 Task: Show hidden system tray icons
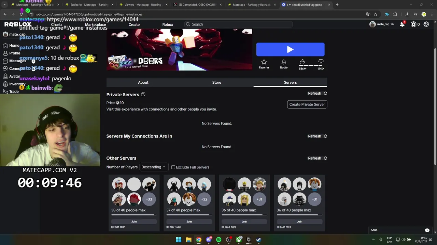(x=373, y=240)
